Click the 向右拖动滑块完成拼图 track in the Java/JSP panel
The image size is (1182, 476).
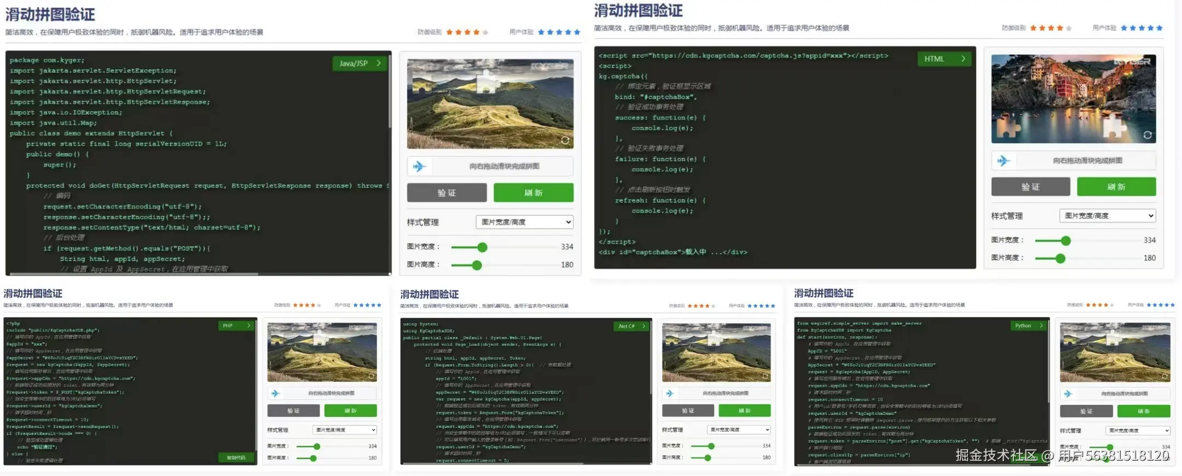coord(490,166)
